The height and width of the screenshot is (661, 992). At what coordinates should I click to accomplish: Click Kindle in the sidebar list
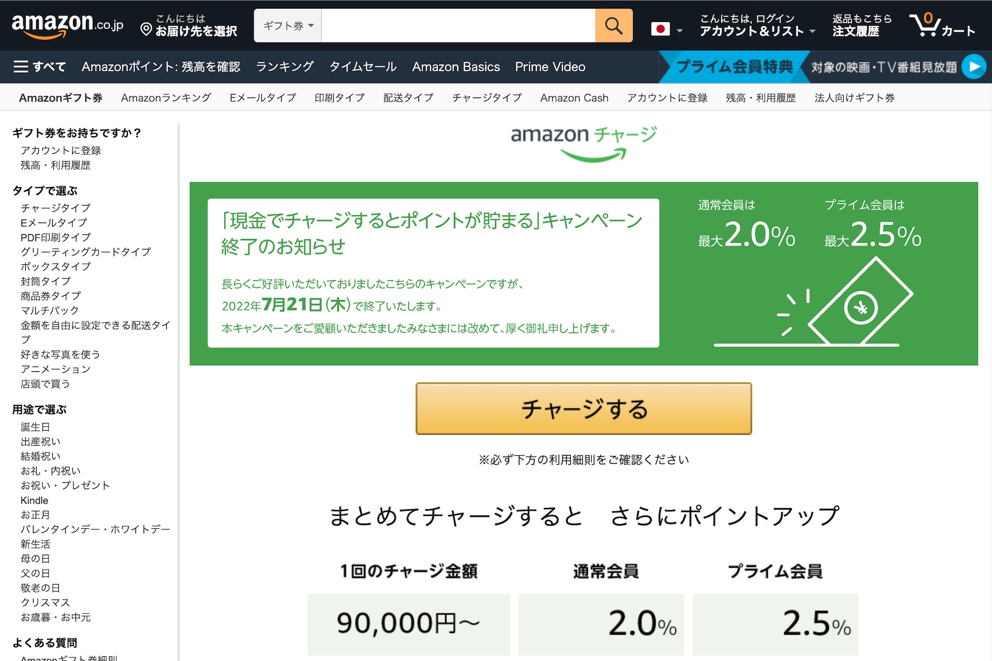pos(34,500)
